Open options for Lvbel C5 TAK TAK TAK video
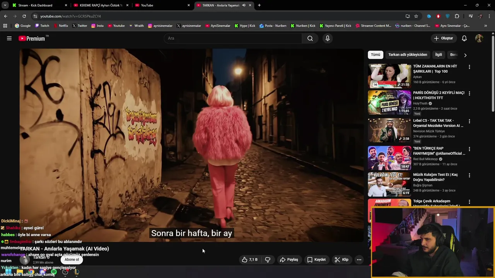The width and height of the screenshot is (495, 278). coord(469,121)
